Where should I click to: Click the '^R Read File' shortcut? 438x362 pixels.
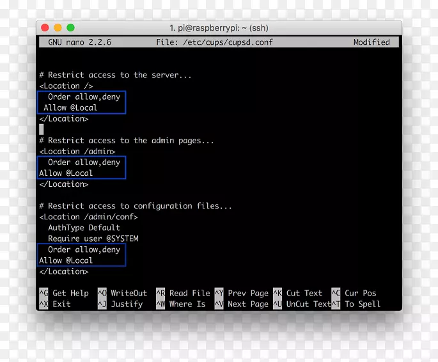(184, 293)
